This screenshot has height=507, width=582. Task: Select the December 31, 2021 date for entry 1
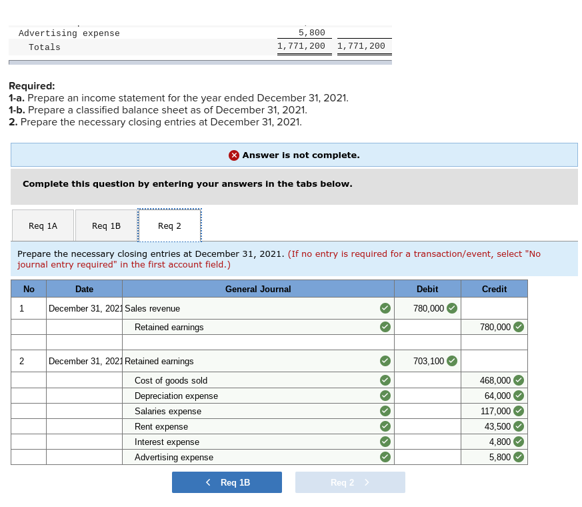84,308
